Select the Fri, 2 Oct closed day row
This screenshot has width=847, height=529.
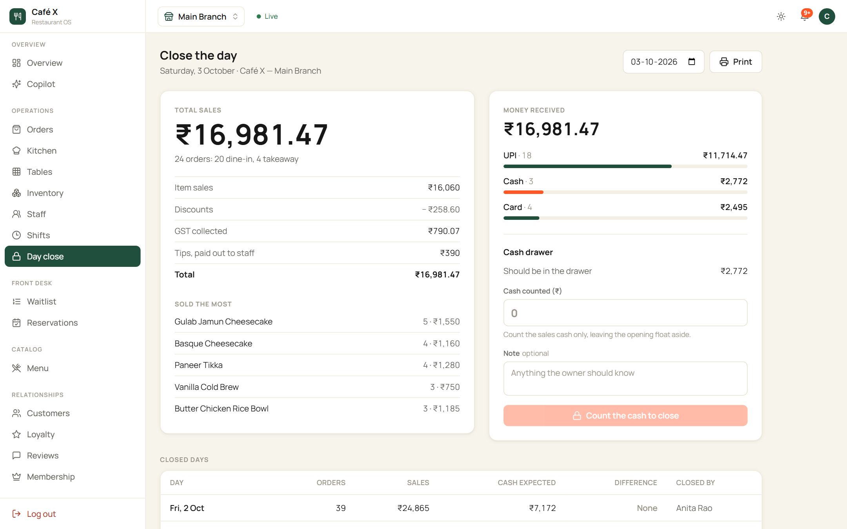click(x=461, y=508)
